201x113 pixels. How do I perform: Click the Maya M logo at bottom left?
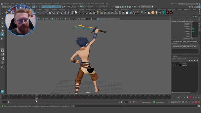click(2, 91)
